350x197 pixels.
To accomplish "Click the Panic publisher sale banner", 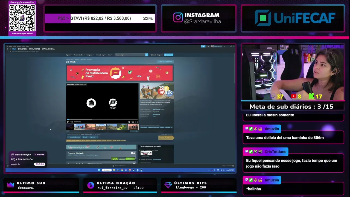I will (120, 73).
